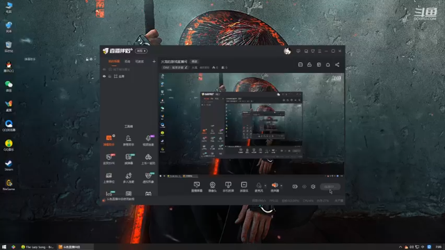Click the pill button beside the app logo

[x=141, y=51]
